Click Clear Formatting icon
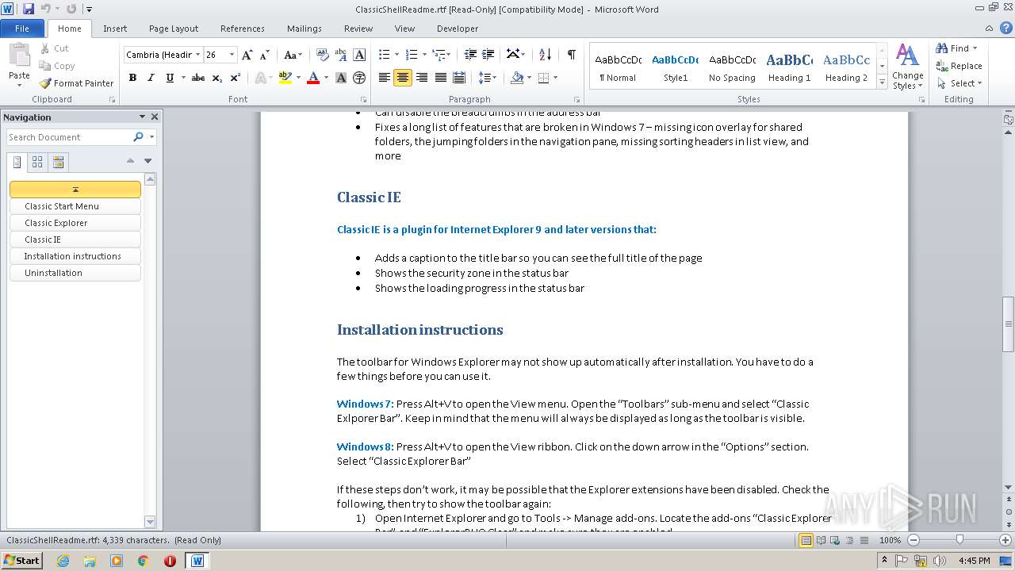The image size is (1015, 571). coord(323,55)
